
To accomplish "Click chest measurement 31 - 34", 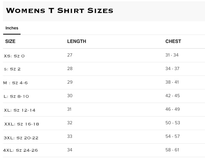I will click(x=172, y=55).
